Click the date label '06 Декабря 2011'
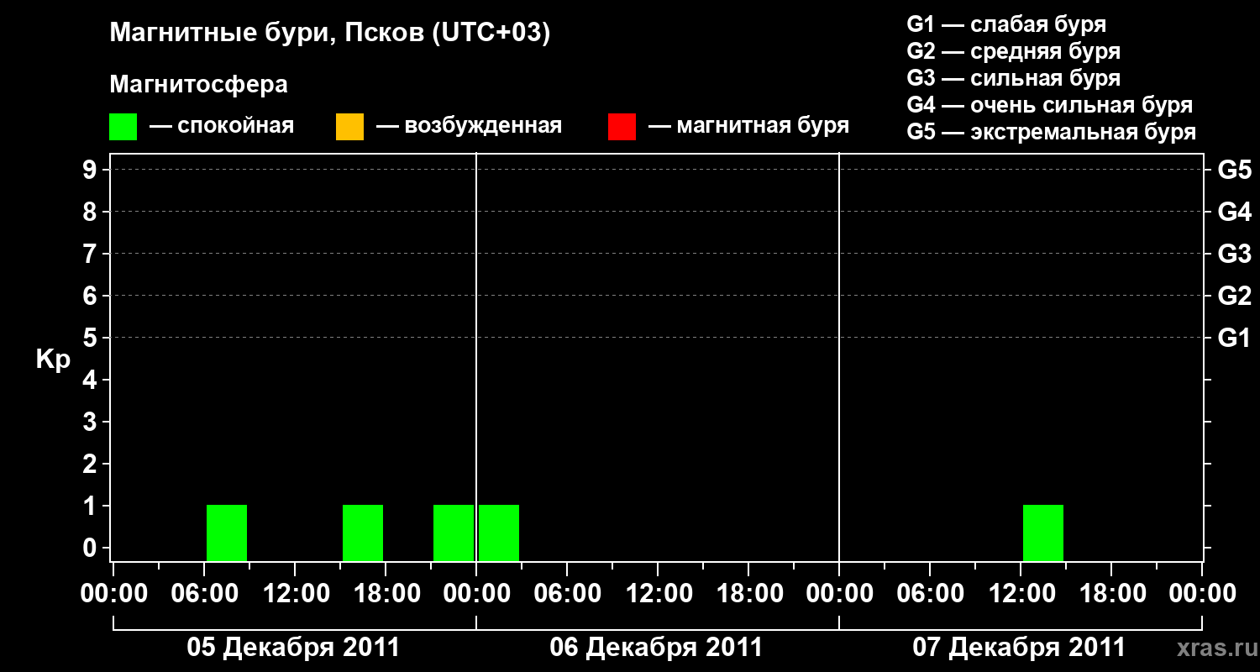Viewport: 1260px width, 672px height. click(656, 648)
